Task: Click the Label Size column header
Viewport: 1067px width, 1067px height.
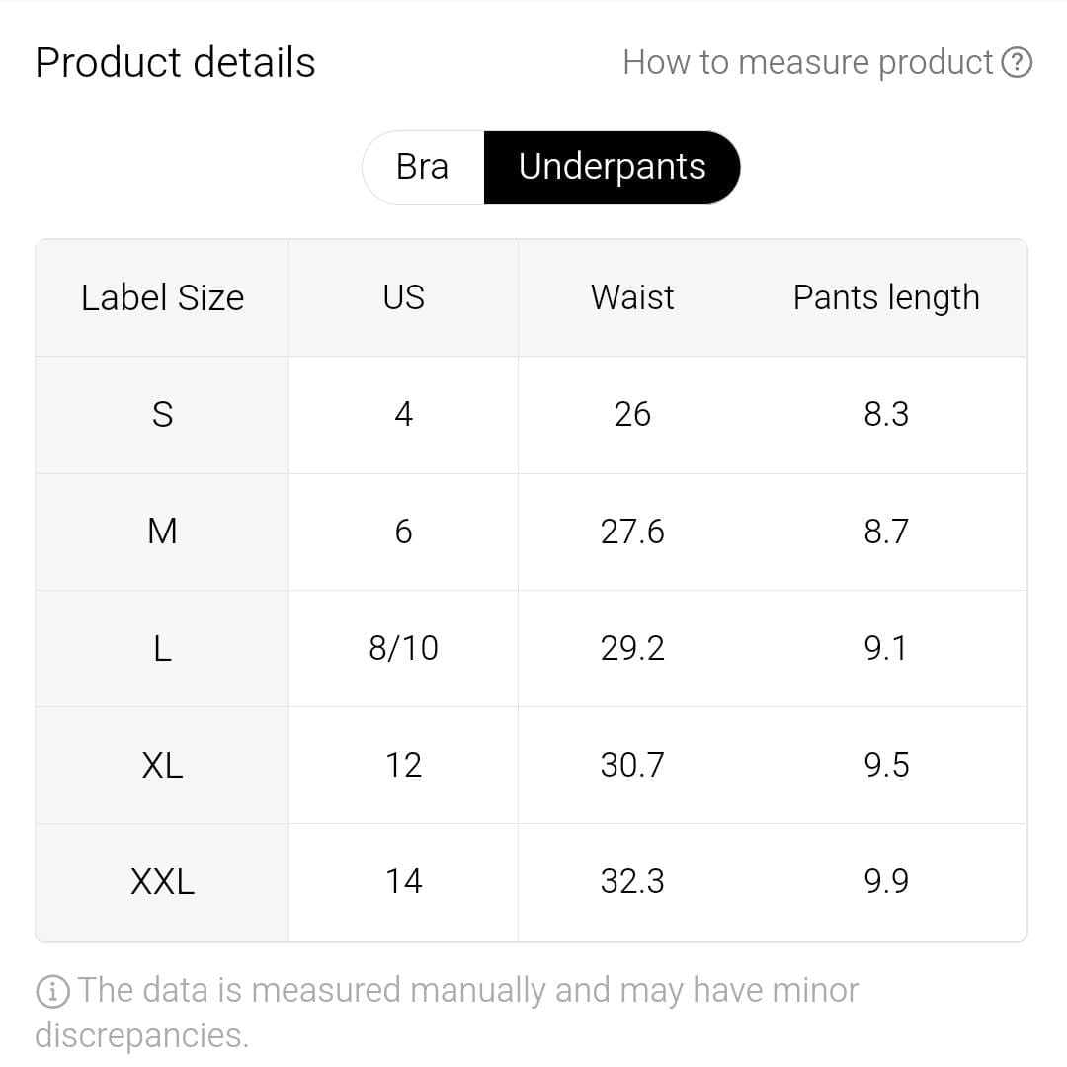Action: pos(162,297)
